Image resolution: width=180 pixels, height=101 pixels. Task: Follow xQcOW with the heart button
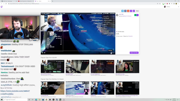135,15
